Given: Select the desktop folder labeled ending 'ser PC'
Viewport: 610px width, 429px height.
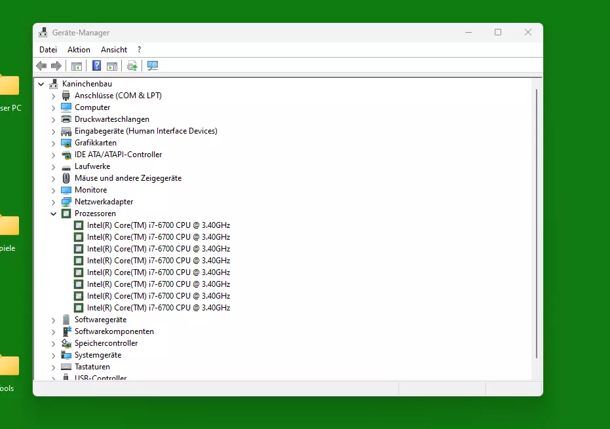Looking at the screenshot, I should [x=9, y=86].
